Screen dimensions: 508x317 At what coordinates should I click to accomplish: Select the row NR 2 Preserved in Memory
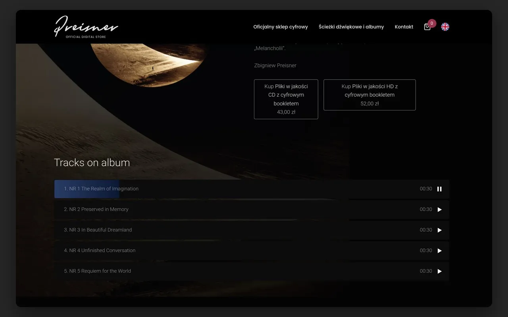[252, 210]
